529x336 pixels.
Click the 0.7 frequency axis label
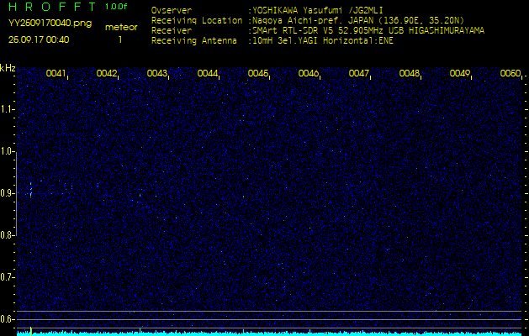(8, 276)
